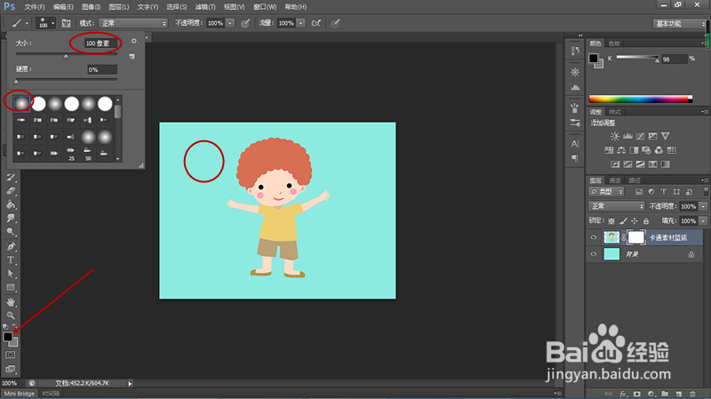The image size is (711, 399).
Task: Switch to the 样式 tab
Action: (614, 112)
